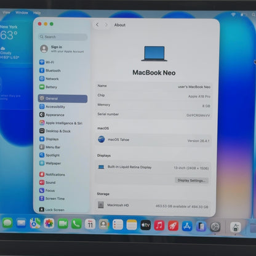Click the Display Settings button
Screen dimensions: 256x256
pyautogui.click(x=191, y=180)
